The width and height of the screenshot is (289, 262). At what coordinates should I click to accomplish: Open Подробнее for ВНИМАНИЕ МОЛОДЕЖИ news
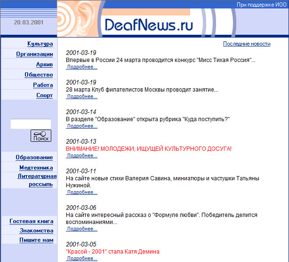81,156
